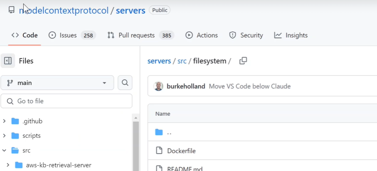Expand the .github tree folder

click(x=4, y=121)
